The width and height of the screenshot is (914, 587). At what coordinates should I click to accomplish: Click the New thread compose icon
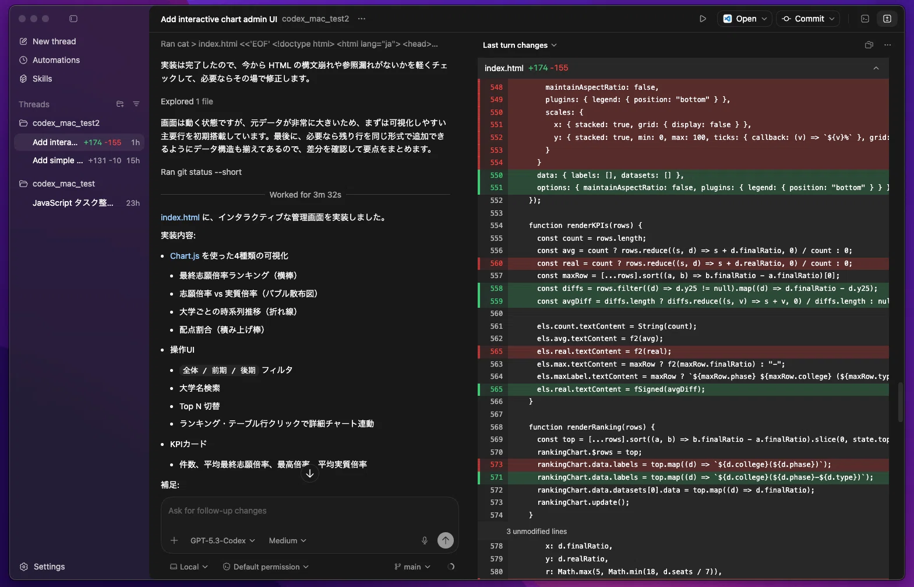23,41
